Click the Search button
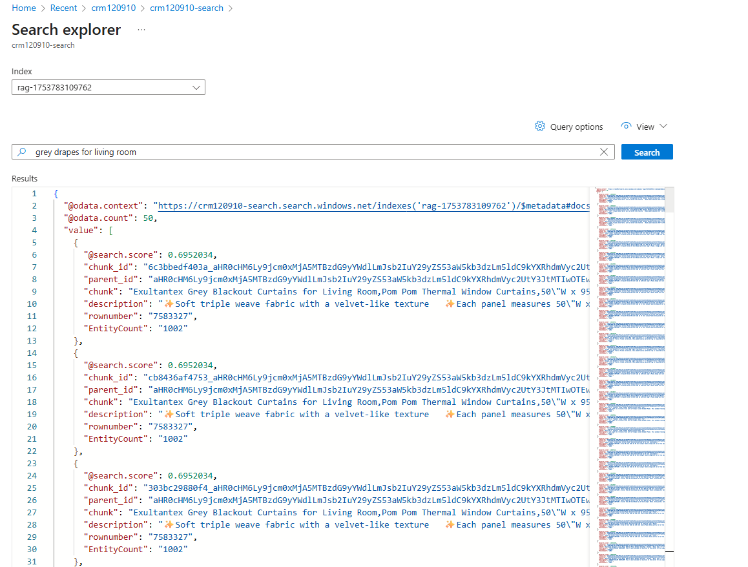 (x=647, y=152)
